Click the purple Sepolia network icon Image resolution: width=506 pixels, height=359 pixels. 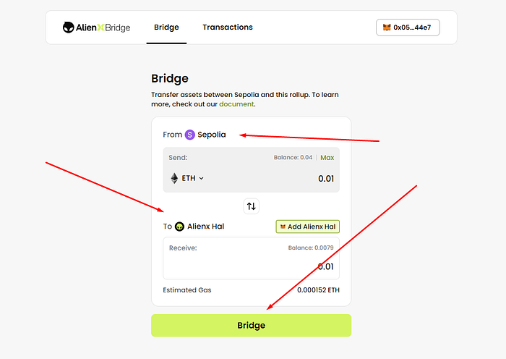pyautogui.click(x=190, y=135)
